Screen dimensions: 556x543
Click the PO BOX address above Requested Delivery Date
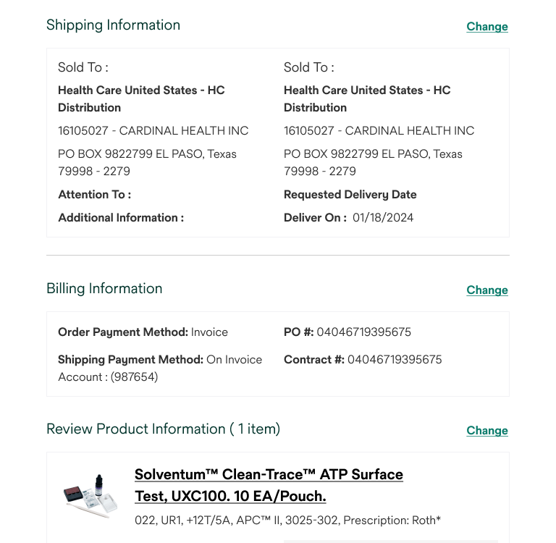373,163
